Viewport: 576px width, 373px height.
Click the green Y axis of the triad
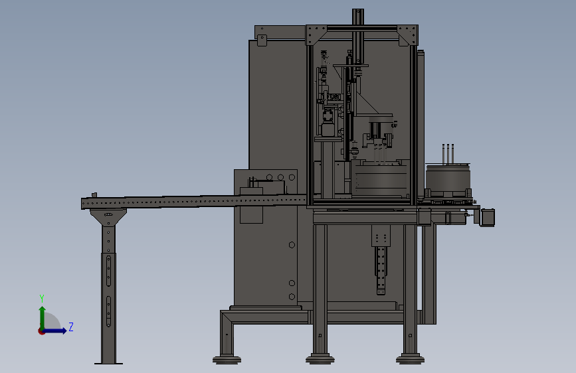tap(43, 319)
